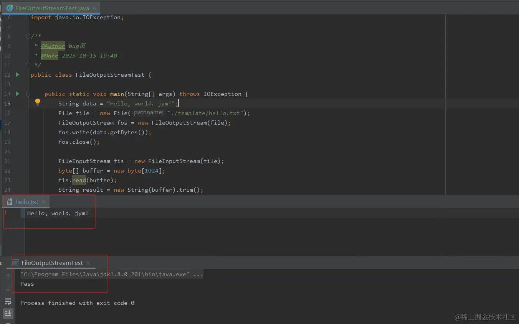The height and width of the screenshot is (324, 519).
Task: Click the down-arrow next stack trace icon
Action: [8, 289]
